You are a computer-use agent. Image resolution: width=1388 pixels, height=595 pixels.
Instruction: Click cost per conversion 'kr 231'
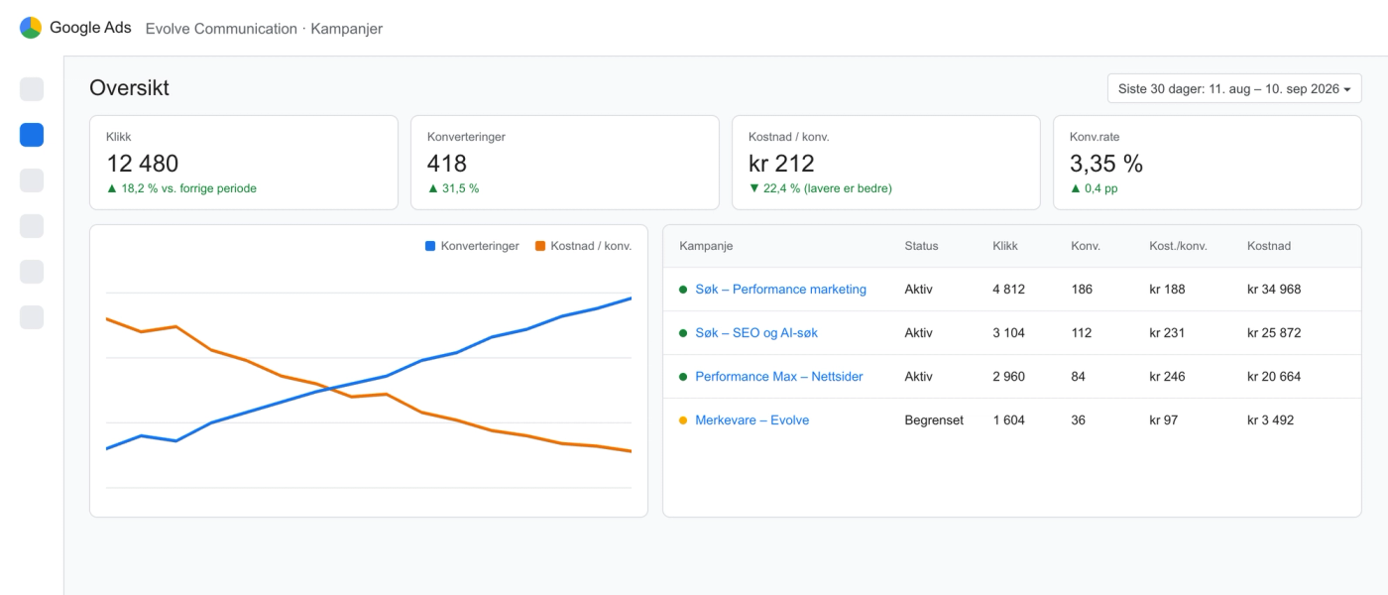(x=1167, y=333)
